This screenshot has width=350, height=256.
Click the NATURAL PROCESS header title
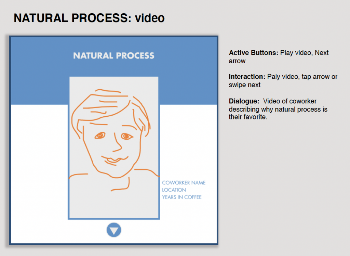[x=113, y=55]
